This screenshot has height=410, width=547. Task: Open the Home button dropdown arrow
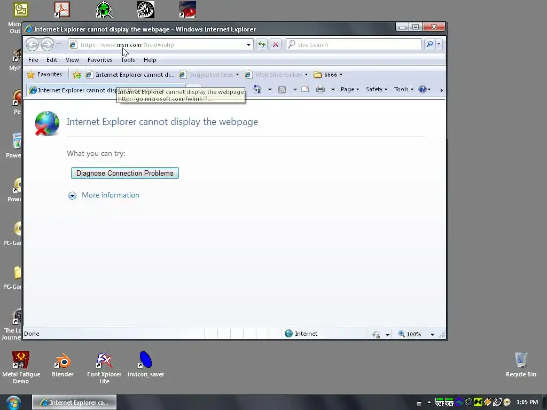pyautogui.click(x=270, y=90)
